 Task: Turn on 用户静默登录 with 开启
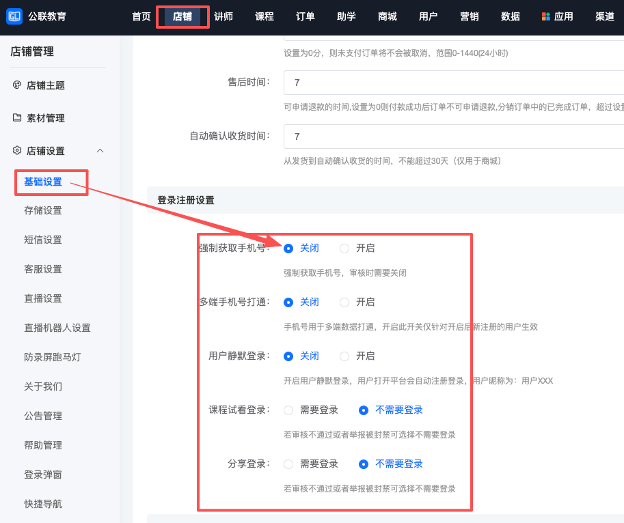click(344, 356)
